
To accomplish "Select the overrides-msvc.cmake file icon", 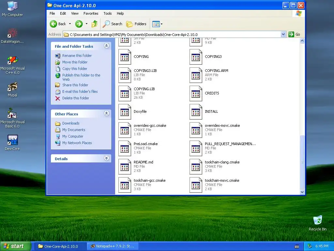I will pos(196,130).
